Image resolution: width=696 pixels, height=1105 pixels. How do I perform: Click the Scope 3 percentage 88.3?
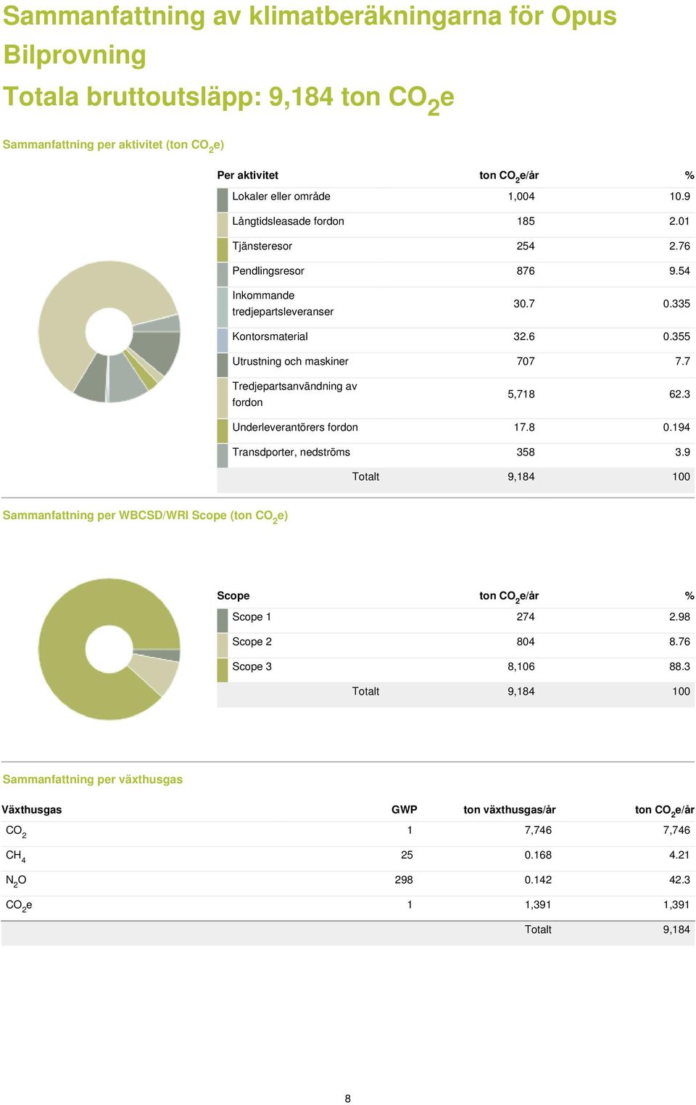pos(679,666)
